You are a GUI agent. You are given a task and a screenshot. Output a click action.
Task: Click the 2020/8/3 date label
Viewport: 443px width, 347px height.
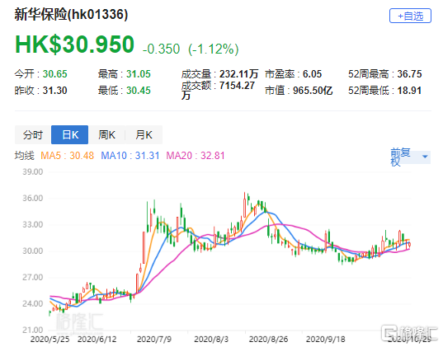(x=211, y=339)
